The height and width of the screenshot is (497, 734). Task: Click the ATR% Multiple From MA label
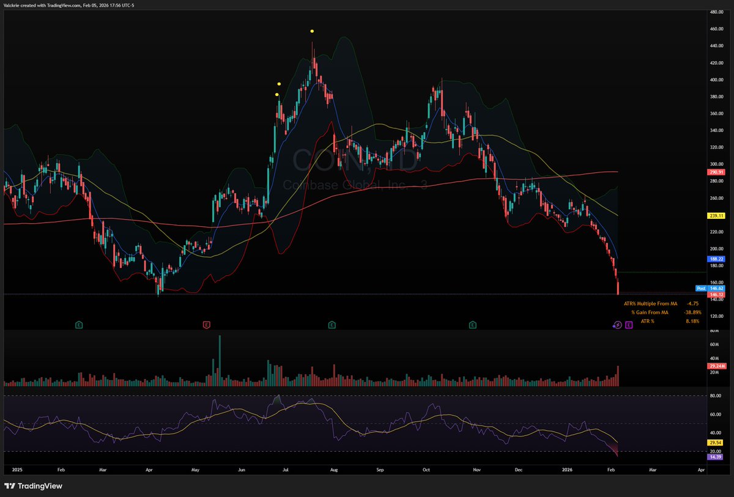[x=651, y=304]
